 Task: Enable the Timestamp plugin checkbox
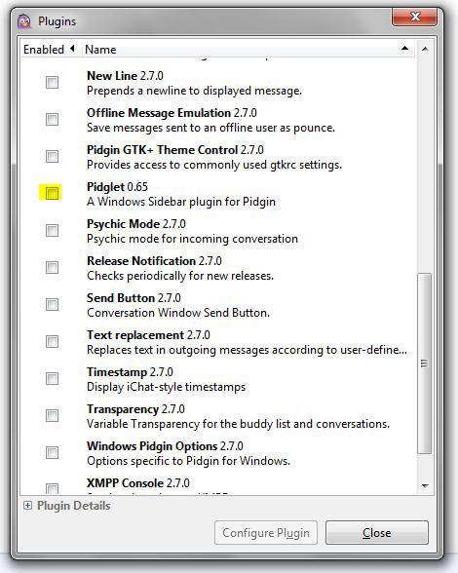[52, 378]
